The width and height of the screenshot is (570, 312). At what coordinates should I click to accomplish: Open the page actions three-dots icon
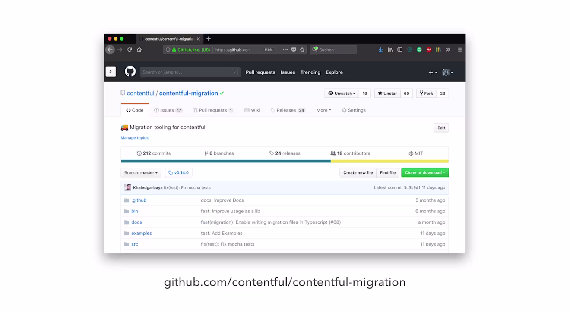coord(285,50)
